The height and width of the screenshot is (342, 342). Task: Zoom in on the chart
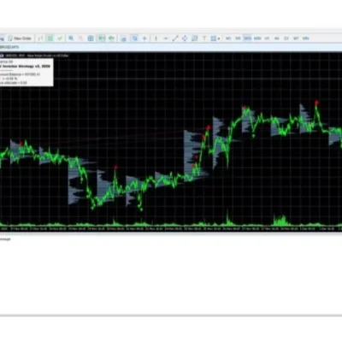click(71, 38)
